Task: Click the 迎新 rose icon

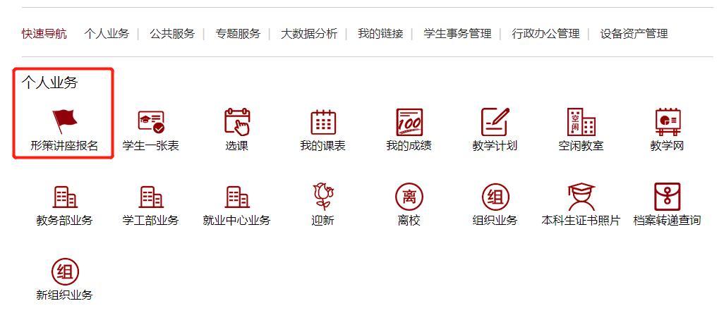Action: coord(322,197)
